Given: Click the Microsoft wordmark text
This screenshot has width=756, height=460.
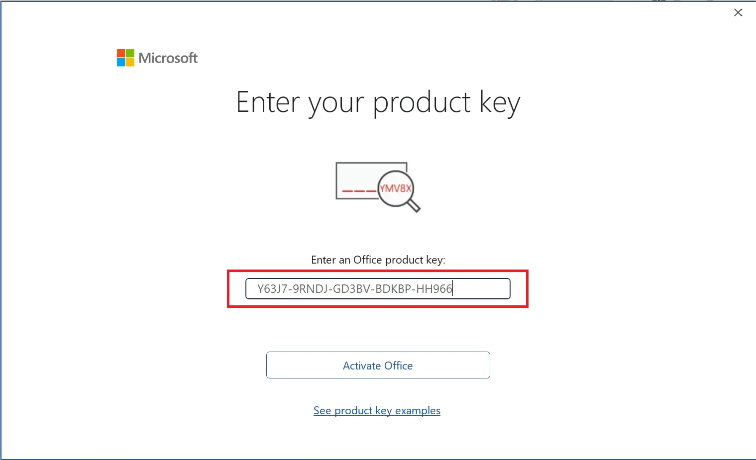Looking at the screenshot, I should point(168,58).
